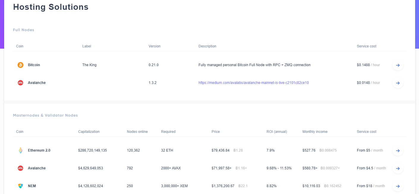Click the $0.1488 / hour service cost

click(368, 65)
